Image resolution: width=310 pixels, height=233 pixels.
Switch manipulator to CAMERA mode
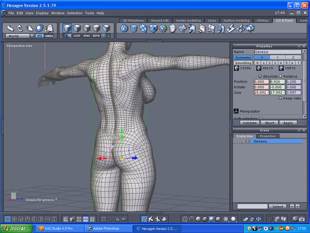click(49, 36)
